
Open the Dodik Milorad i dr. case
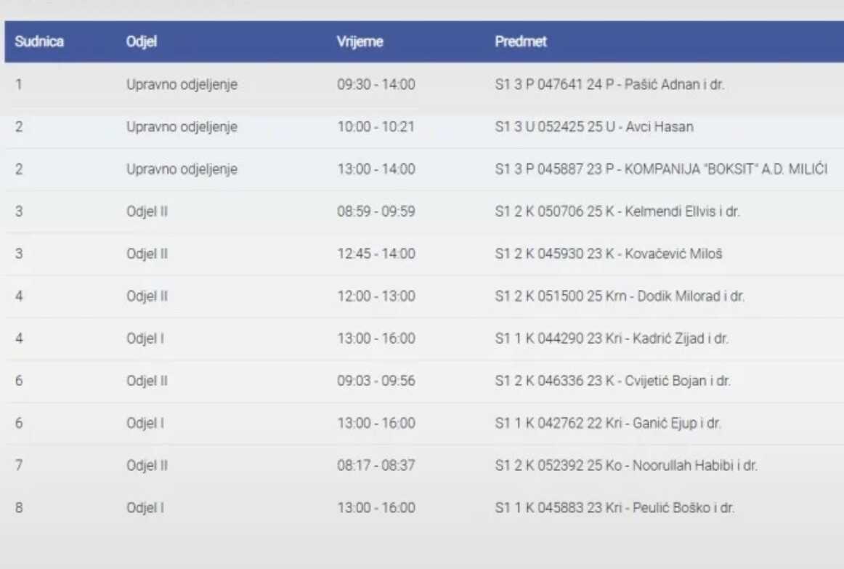click(620, 296)
